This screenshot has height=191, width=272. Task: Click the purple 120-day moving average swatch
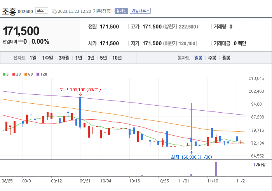[38, 74]
